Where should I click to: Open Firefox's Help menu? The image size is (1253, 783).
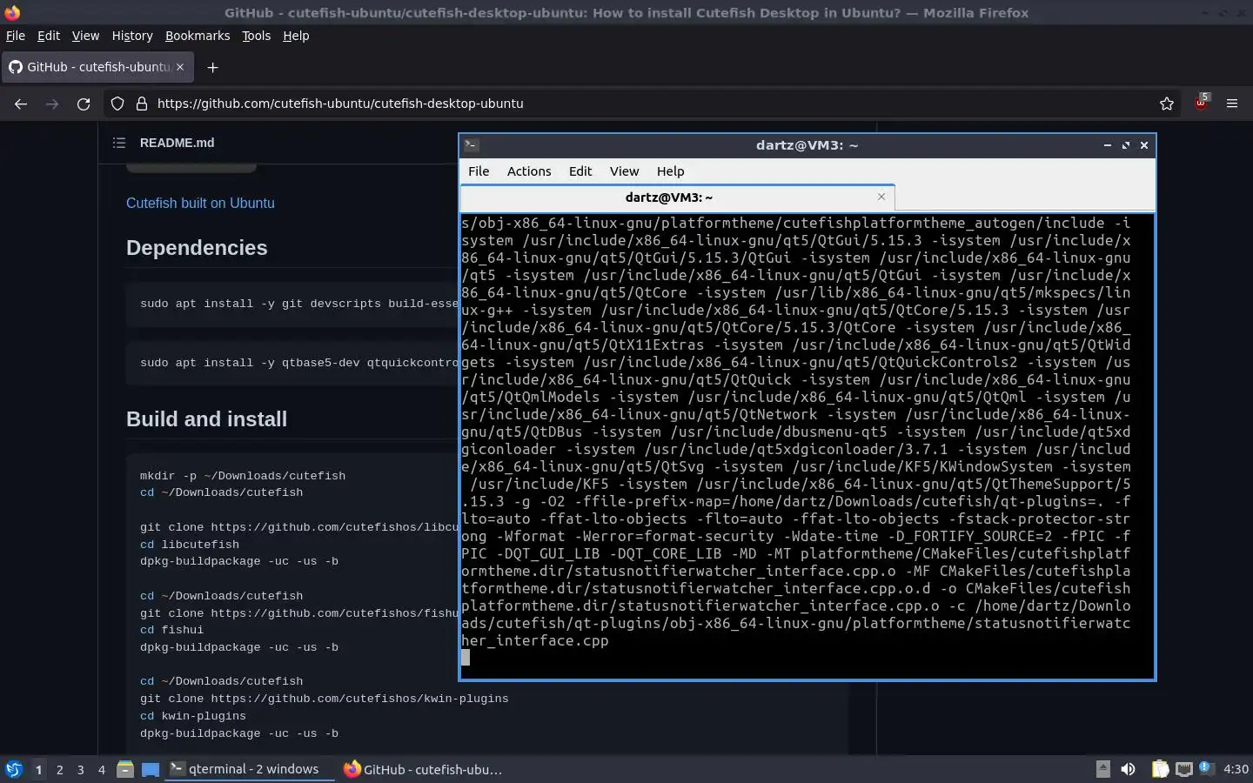[296, 36]
